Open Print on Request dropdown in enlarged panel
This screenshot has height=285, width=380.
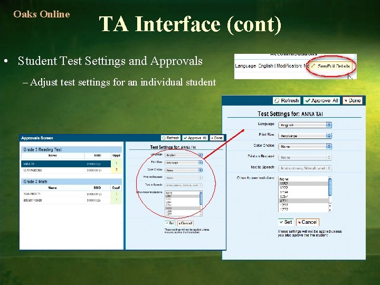click(x=305, y=157)
